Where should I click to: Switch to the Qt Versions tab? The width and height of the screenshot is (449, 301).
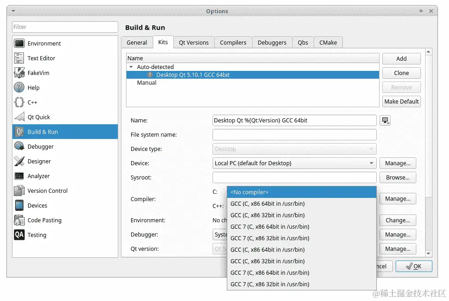[194, 42]
